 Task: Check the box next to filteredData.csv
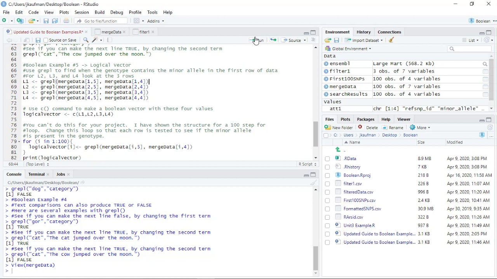tap(327, 193)
